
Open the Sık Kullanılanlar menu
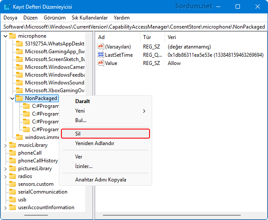pos(89,18)
